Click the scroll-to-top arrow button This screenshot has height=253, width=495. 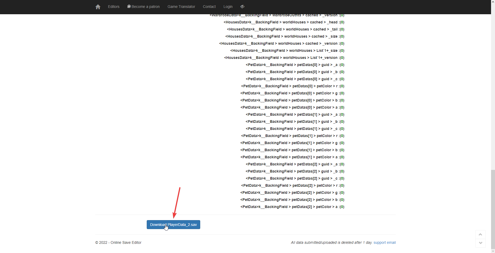480,234
